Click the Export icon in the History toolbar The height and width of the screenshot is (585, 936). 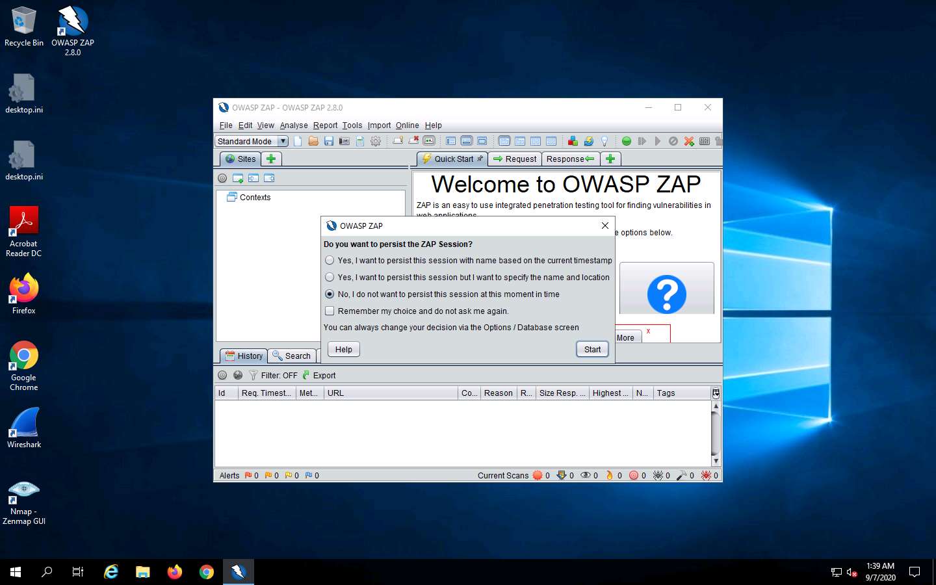(x=306, y=375)
